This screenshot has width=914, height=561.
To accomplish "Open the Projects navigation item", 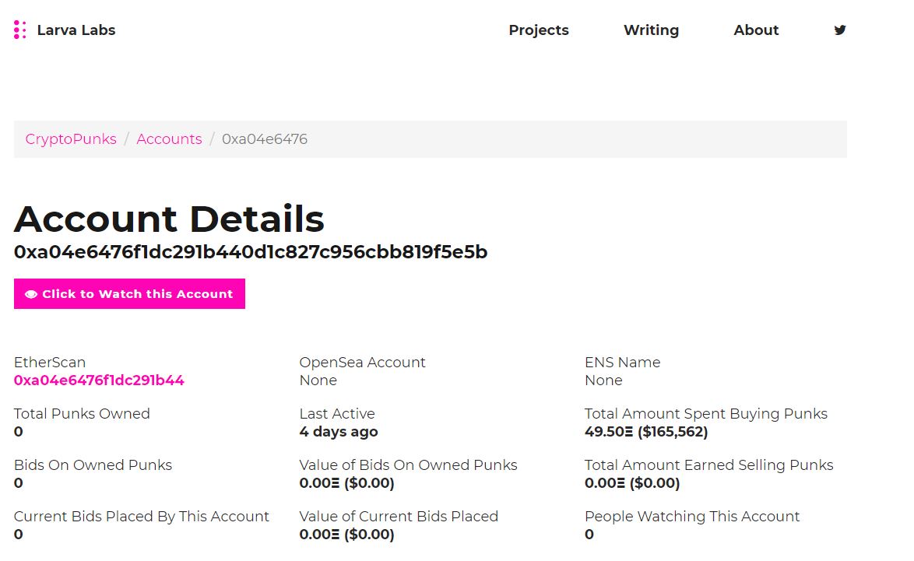I will tap(539, 30).
